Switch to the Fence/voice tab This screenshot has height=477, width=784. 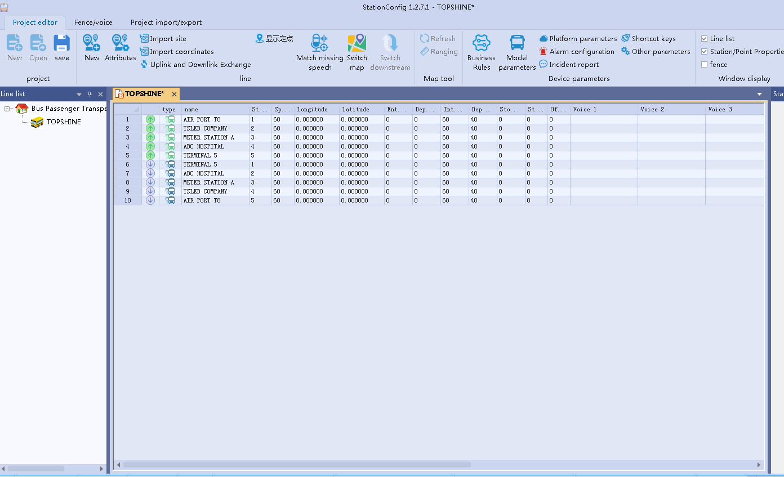click(93, 22)
